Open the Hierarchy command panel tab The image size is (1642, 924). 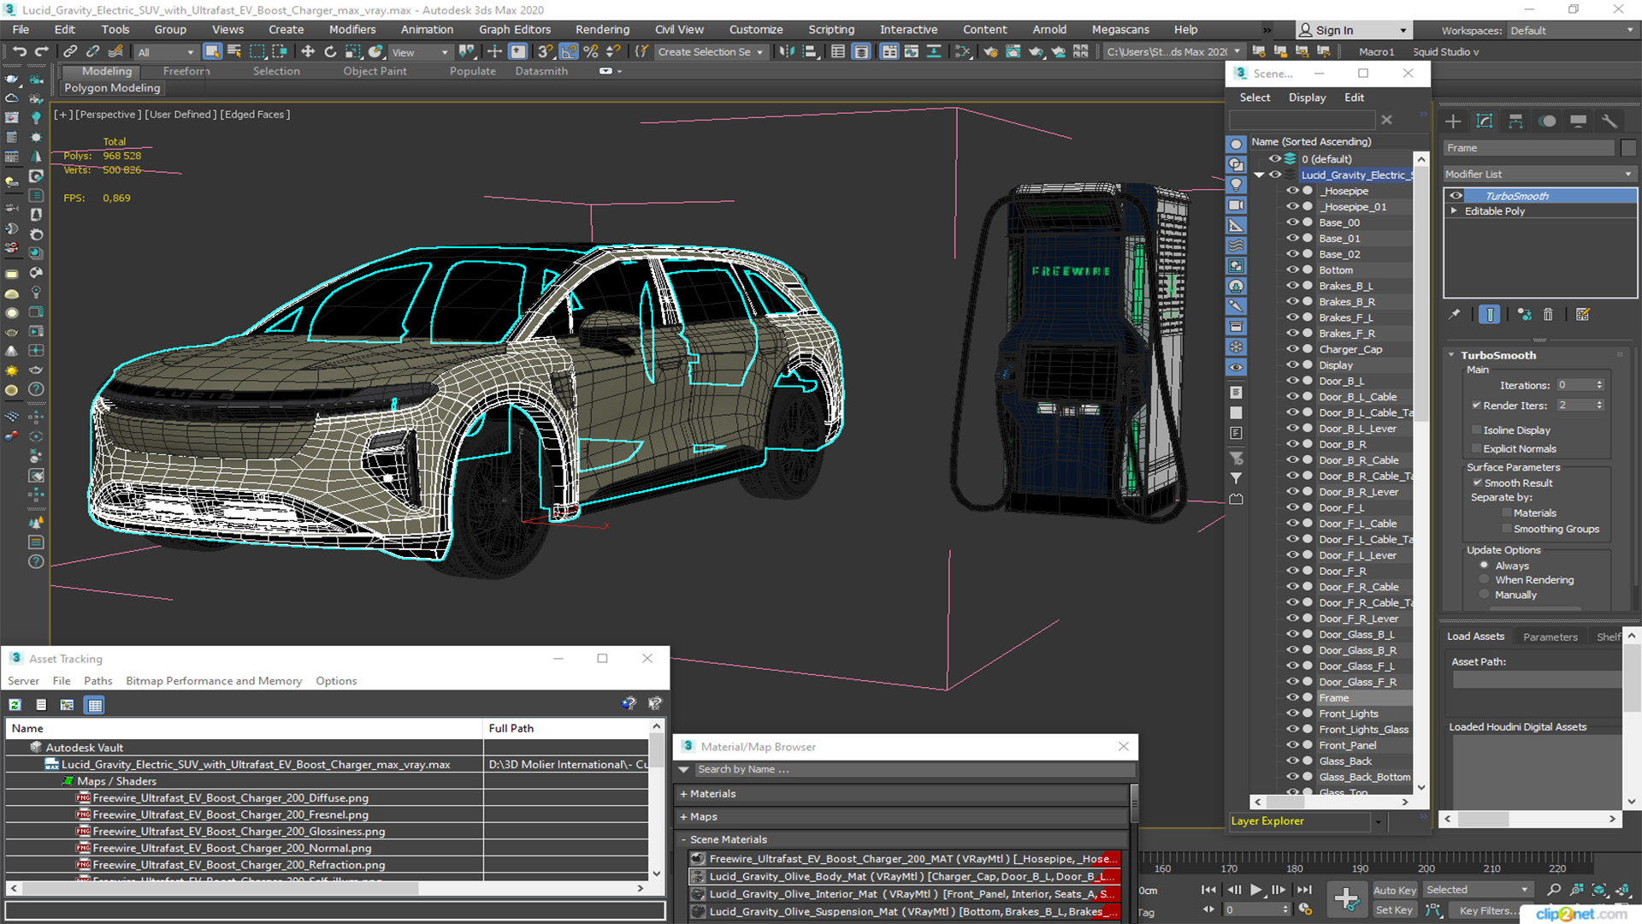click(1515, 121)
